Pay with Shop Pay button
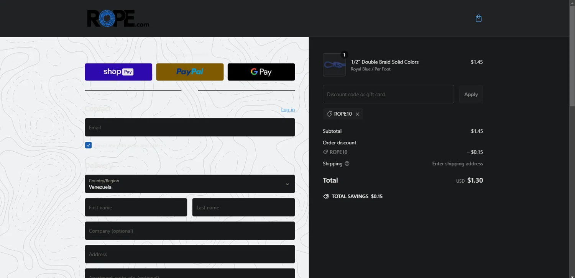Screen dimensions: 575x278 tap(118, 72)
